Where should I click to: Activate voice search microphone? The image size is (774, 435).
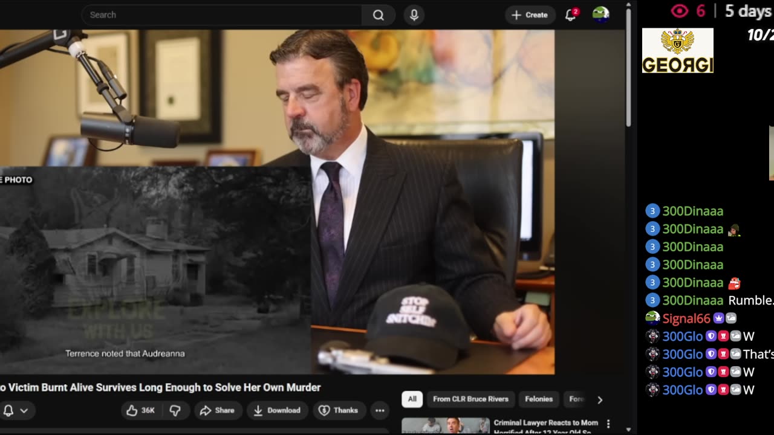(414, 15)
